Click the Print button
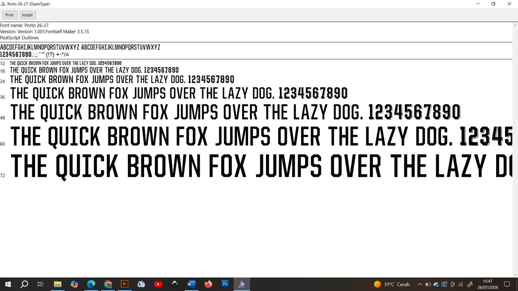Image resolution: width=518 pixels, height=291 pixels. pos(10,15)
